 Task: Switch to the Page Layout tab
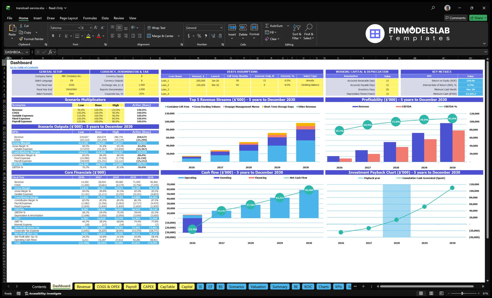[x=69, y=18]
